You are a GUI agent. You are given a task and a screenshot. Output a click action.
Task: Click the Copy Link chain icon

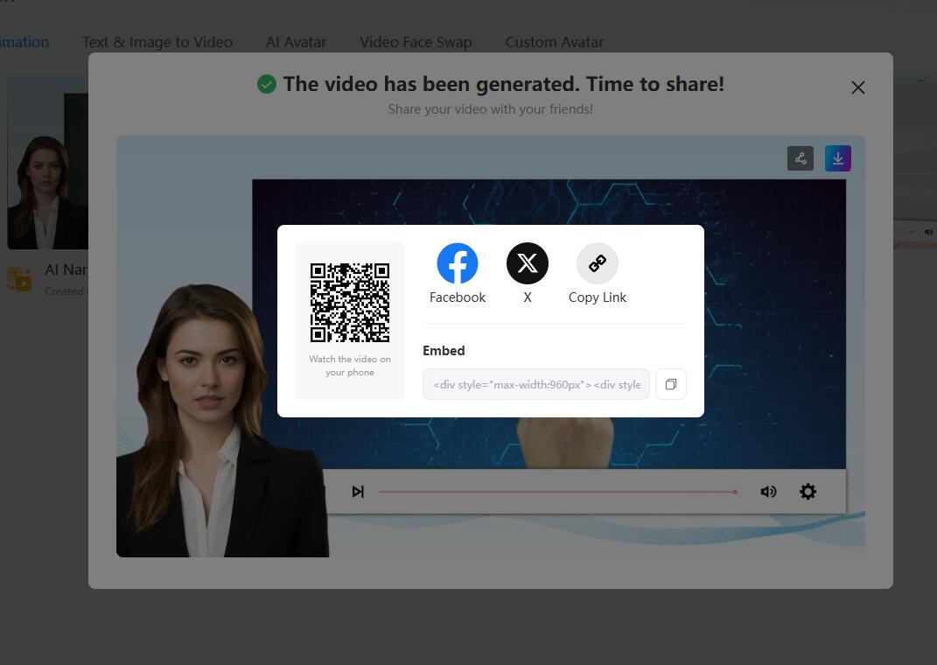click(x=597, y=263)
